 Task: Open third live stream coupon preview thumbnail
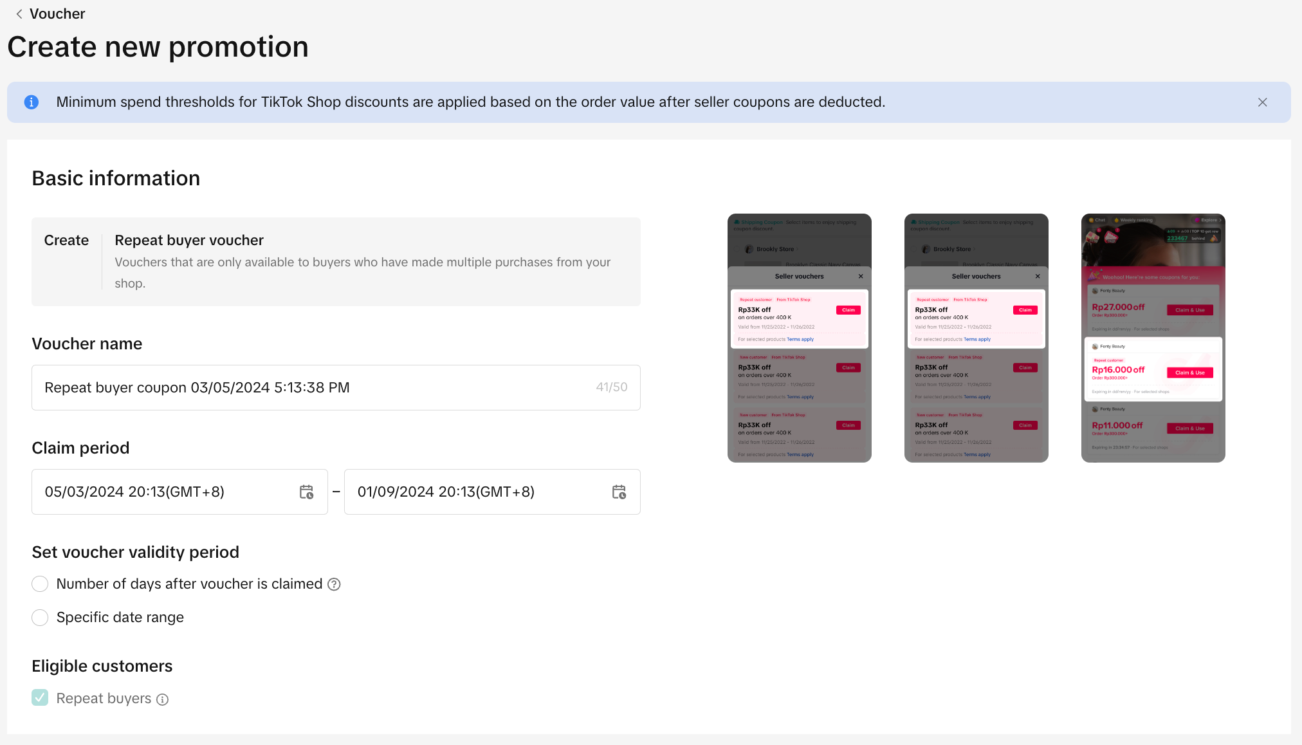(x=1153, y=338)
